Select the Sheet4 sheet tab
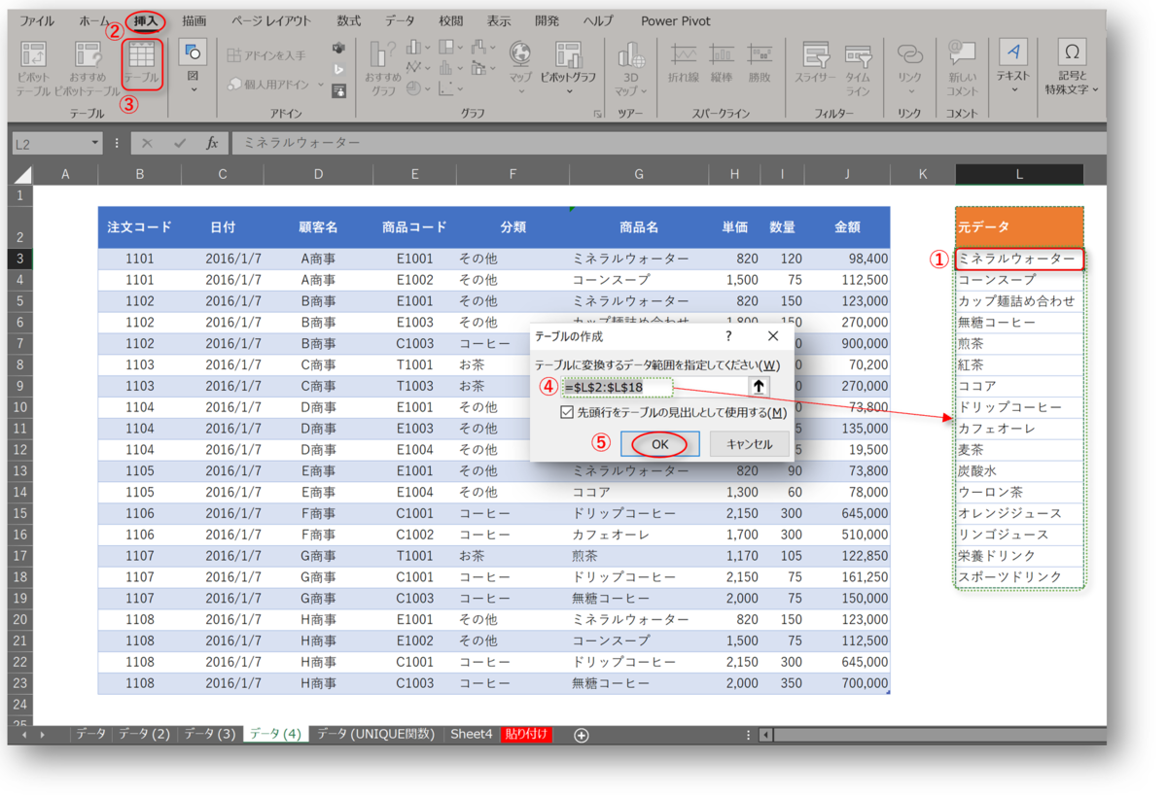The height and width of the screenshot is (796, 1167). coord(471,735)
